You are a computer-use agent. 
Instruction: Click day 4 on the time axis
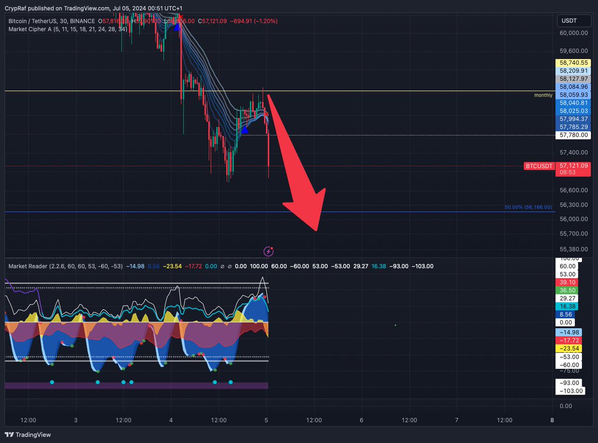click(171, 420)
